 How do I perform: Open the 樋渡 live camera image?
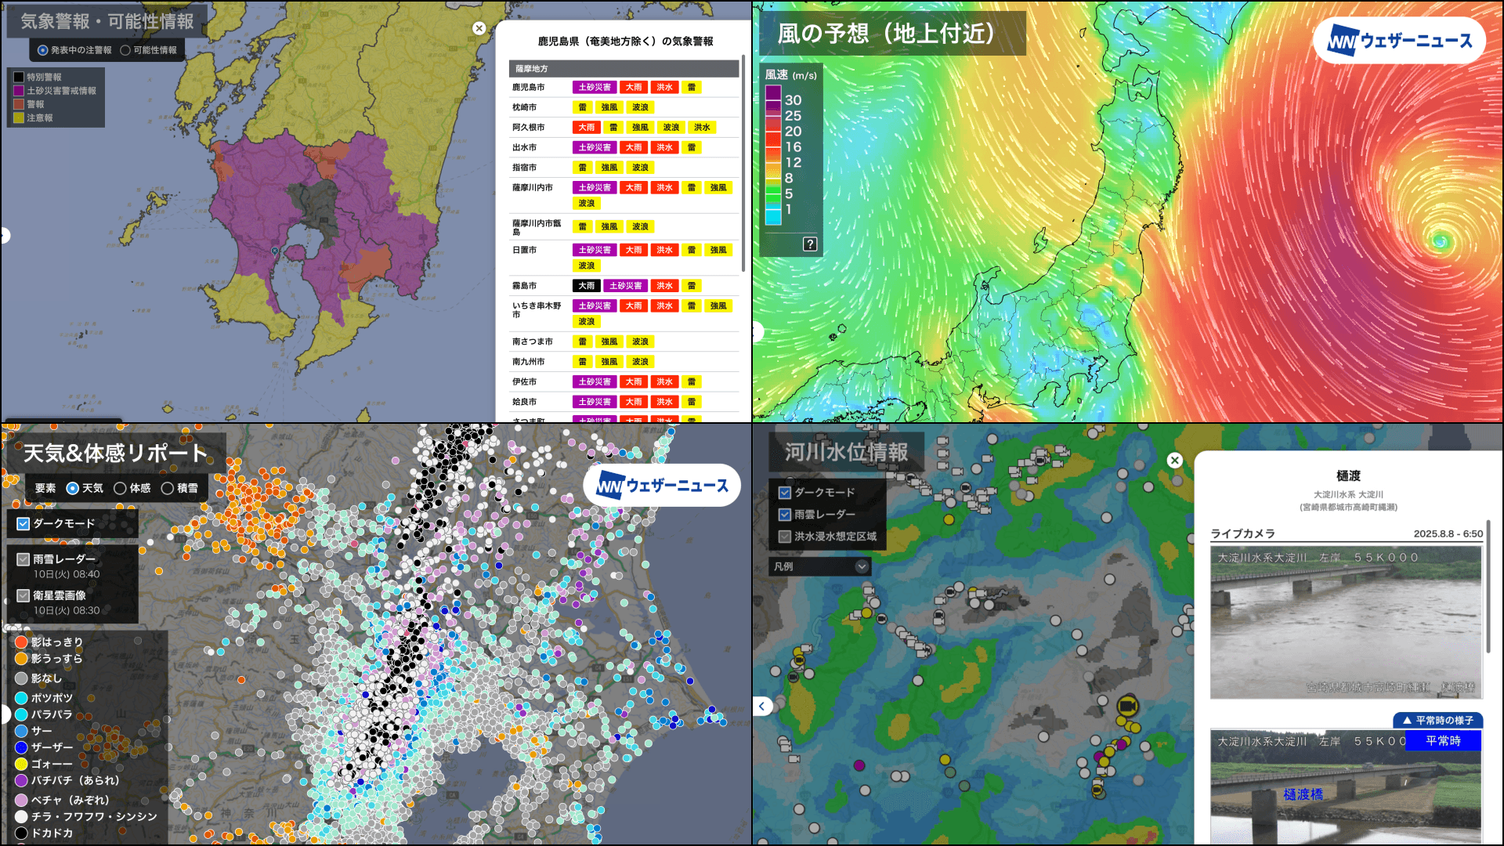[1346, 623]
